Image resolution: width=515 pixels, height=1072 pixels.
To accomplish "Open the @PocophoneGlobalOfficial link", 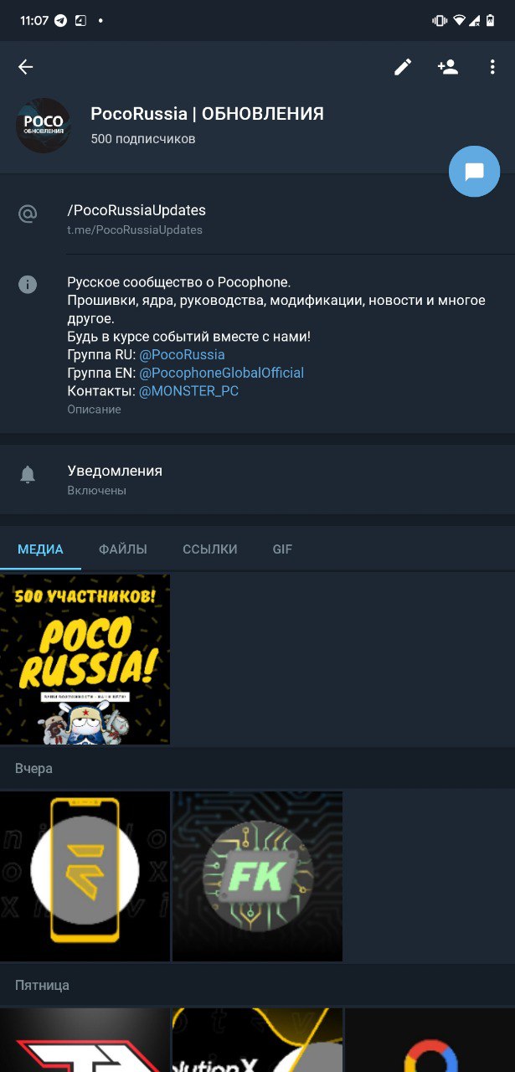I will pos(221,373).
